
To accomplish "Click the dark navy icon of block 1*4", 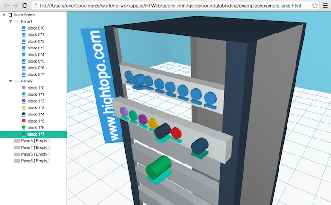I will point(24,115).
